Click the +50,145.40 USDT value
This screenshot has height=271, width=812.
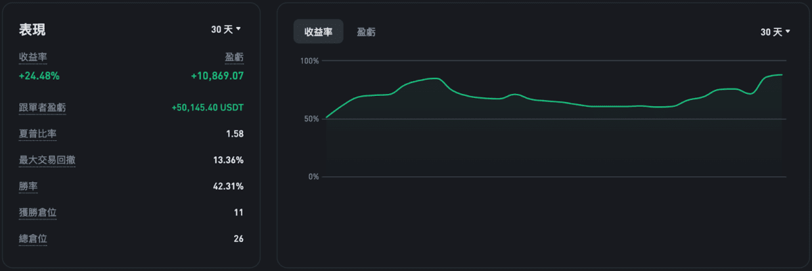[208, 107]
